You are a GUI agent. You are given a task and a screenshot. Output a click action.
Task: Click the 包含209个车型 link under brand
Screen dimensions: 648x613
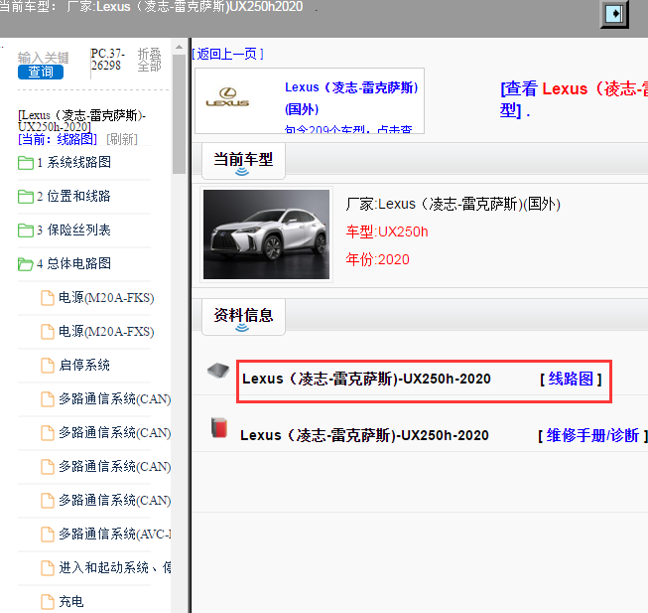[348, 129]
